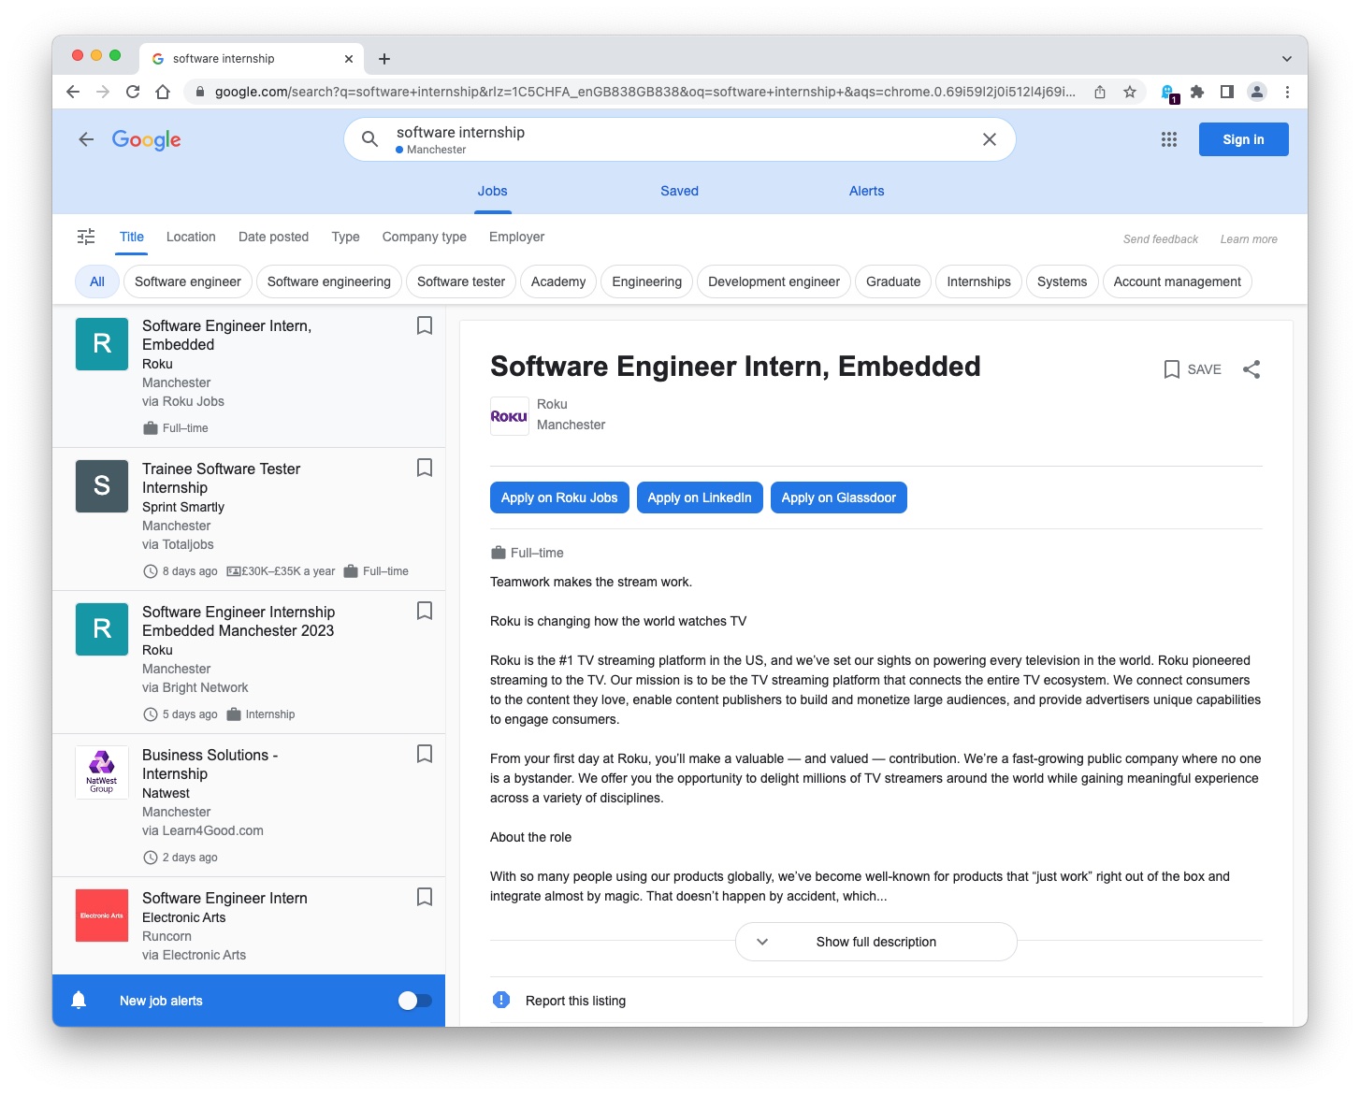1360x1096 pixels.
Task: Open the Google logo home link
Action: (x=147, y=139)
